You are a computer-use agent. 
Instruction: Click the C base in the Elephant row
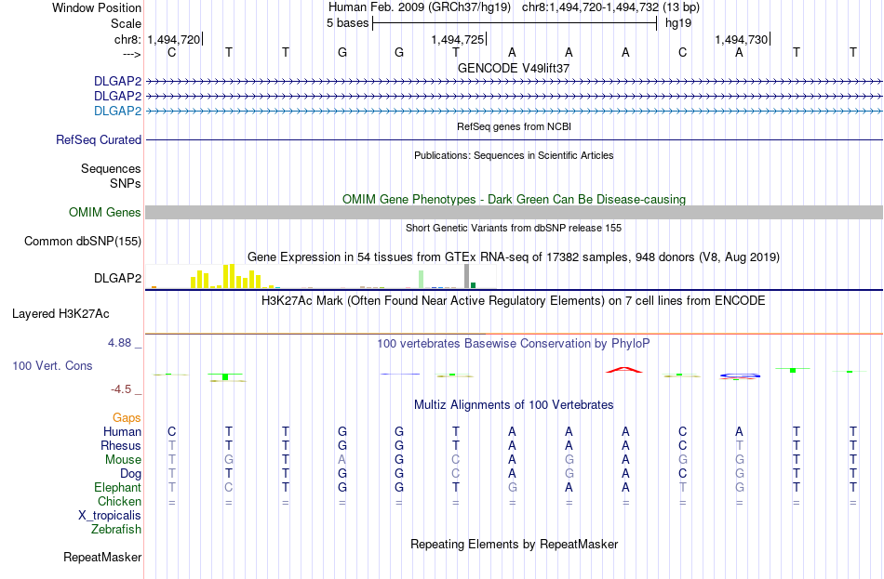click(228, 487)
